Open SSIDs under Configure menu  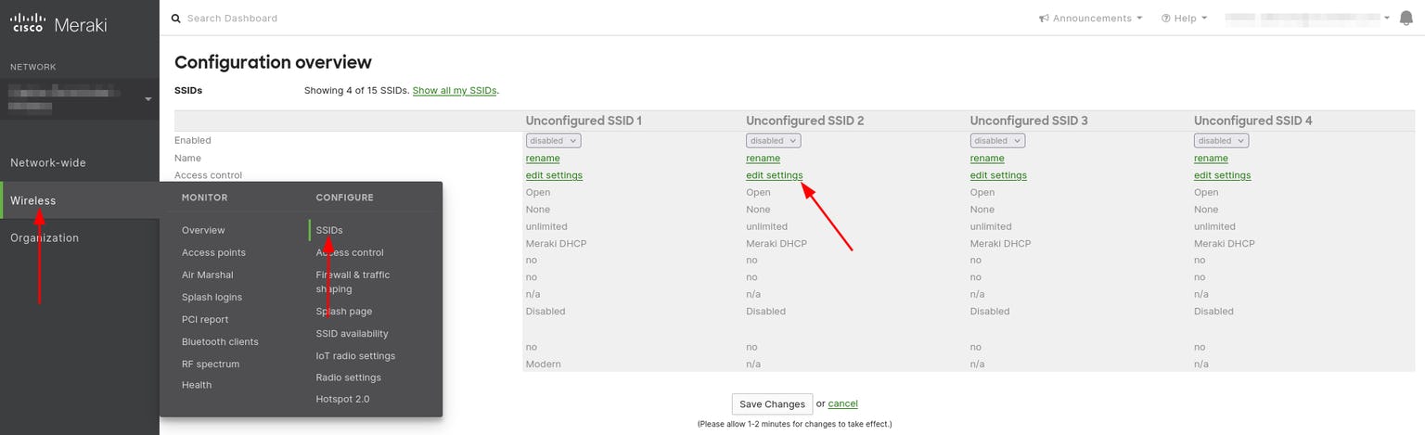[x=329, y=230]
